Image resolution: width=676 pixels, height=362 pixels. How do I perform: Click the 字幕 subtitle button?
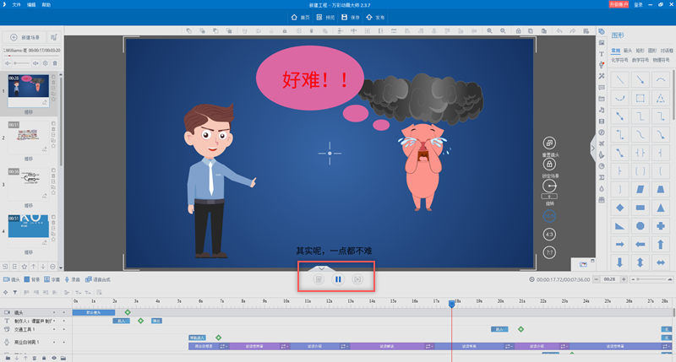(52, 279)
